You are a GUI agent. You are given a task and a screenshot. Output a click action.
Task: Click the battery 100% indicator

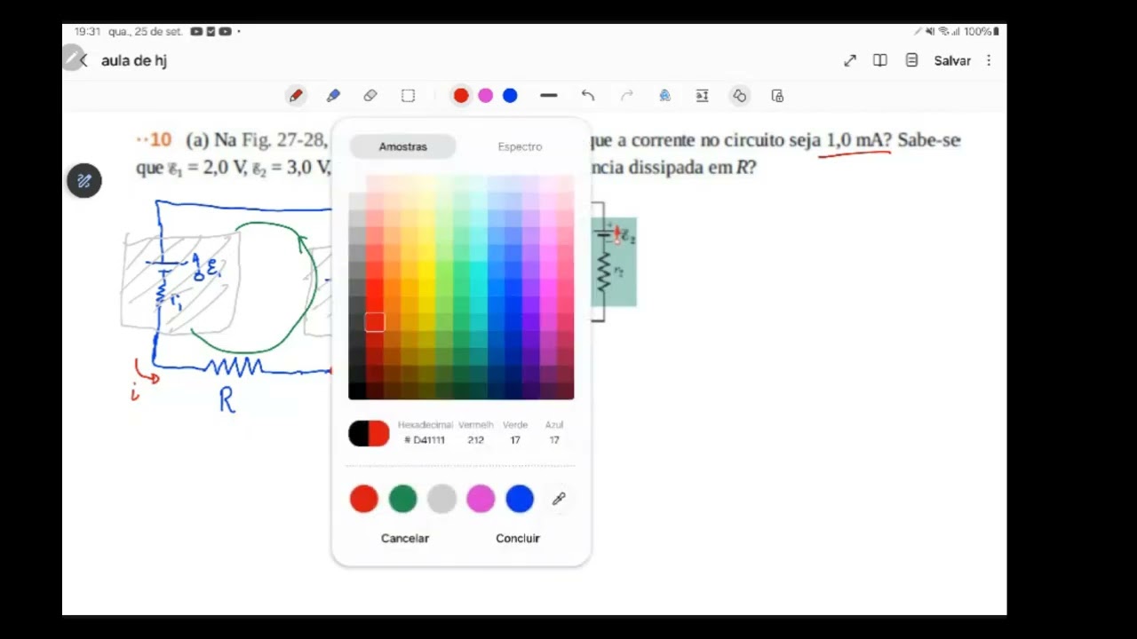coord(982,31)
